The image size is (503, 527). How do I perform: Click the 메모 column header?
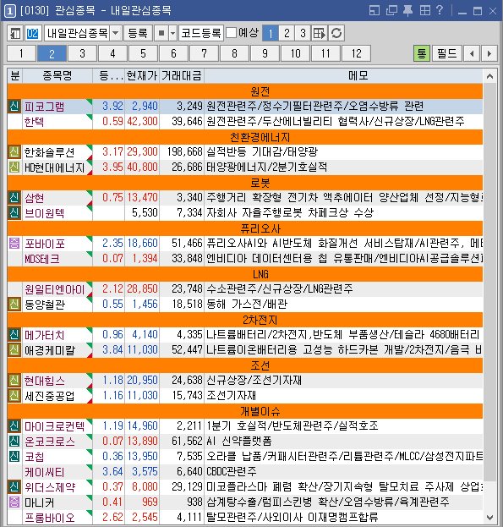[358, 76]
